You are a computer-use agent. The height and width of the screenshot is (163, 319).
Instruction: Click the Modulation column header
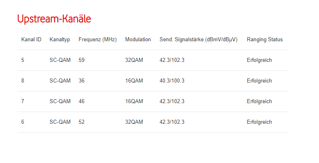click(138, 40)
